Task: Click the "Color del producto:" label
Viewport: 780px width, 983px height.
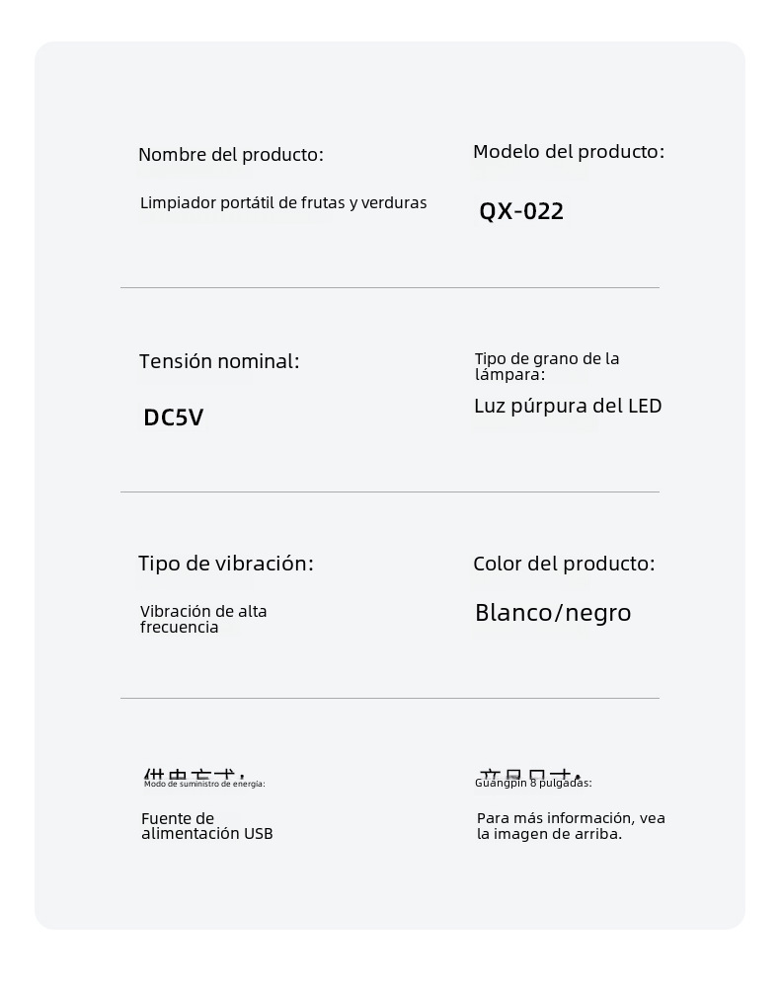Action: (x=564, y=564)
